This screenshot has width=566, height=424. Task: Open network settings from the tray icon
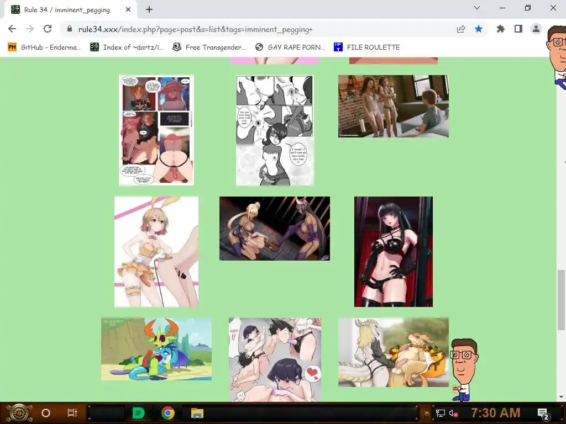tap(440, 414)
